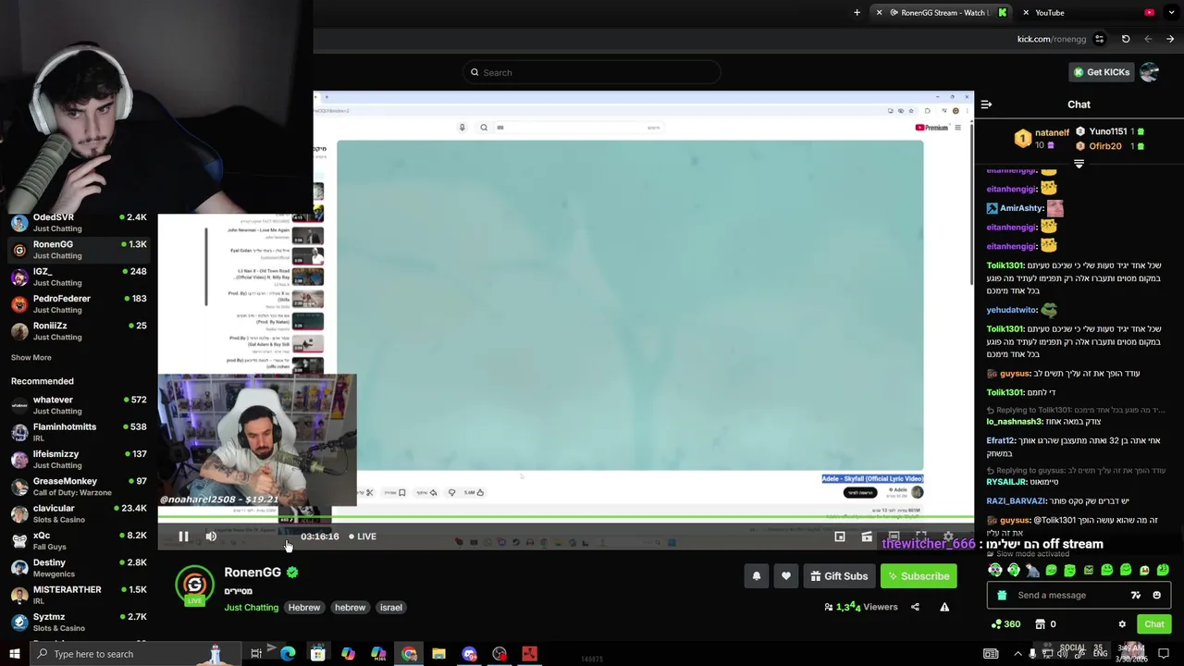Expand following list with Show more
This screenshot has width=1184, height=666.
[x=31, y=358]
